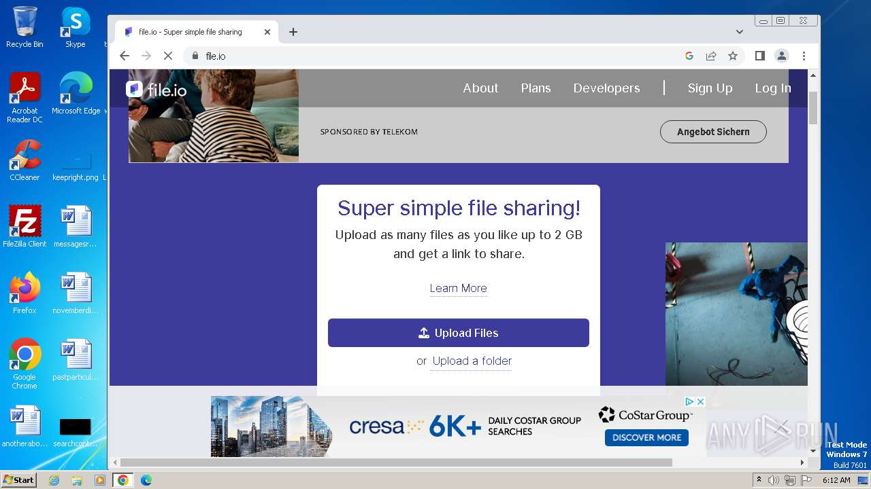Open a new tab with the plus icon
871x489 pixels.
coord(293,32)
